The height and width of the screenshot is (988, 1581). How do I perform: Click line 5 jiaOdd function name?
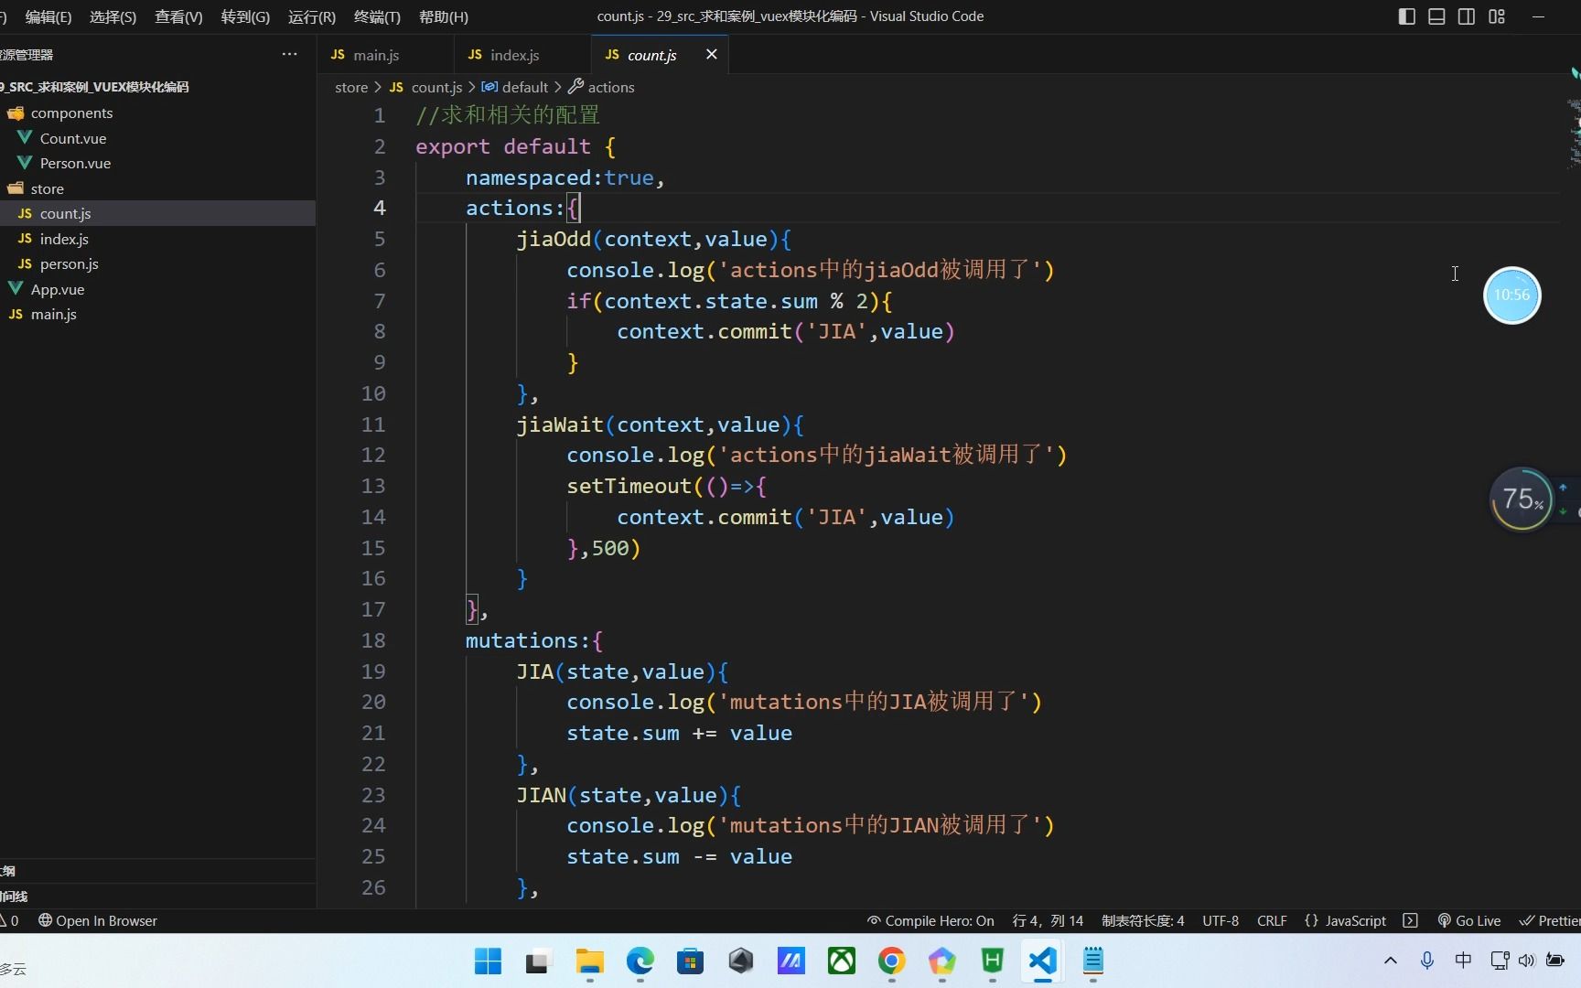(x=554, y=239)
